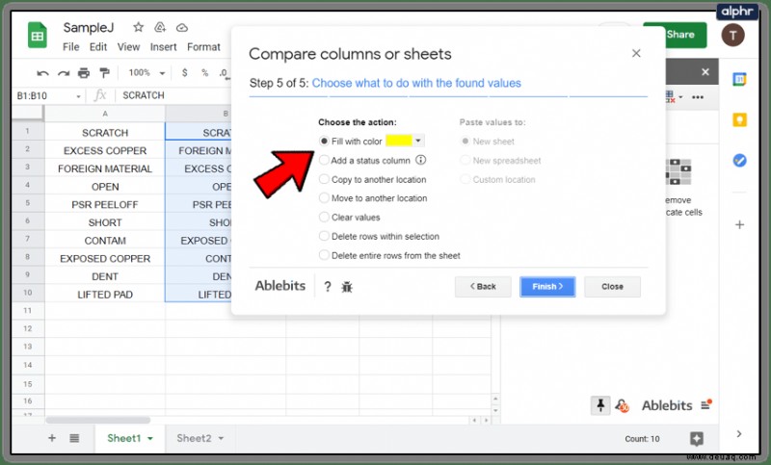Viewport: 771px width, 465px height.
Task: Open the Remove duplicate cells tool icon
Action: (x=678, y=172)
